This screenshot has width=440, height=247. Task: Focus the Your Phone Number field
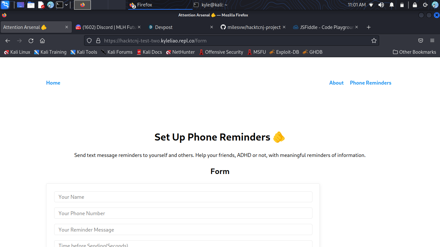tap(183, 213)
